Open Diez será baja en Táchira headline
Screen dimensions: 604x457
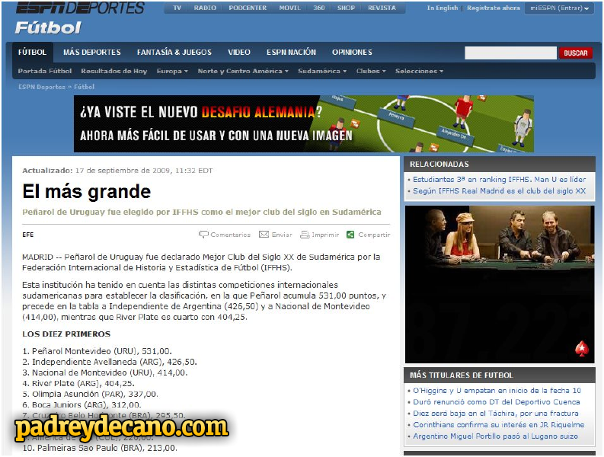tap(496, 413)
